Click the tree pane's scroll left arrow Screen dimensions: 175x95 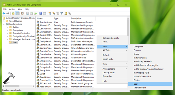coord(4,86)
